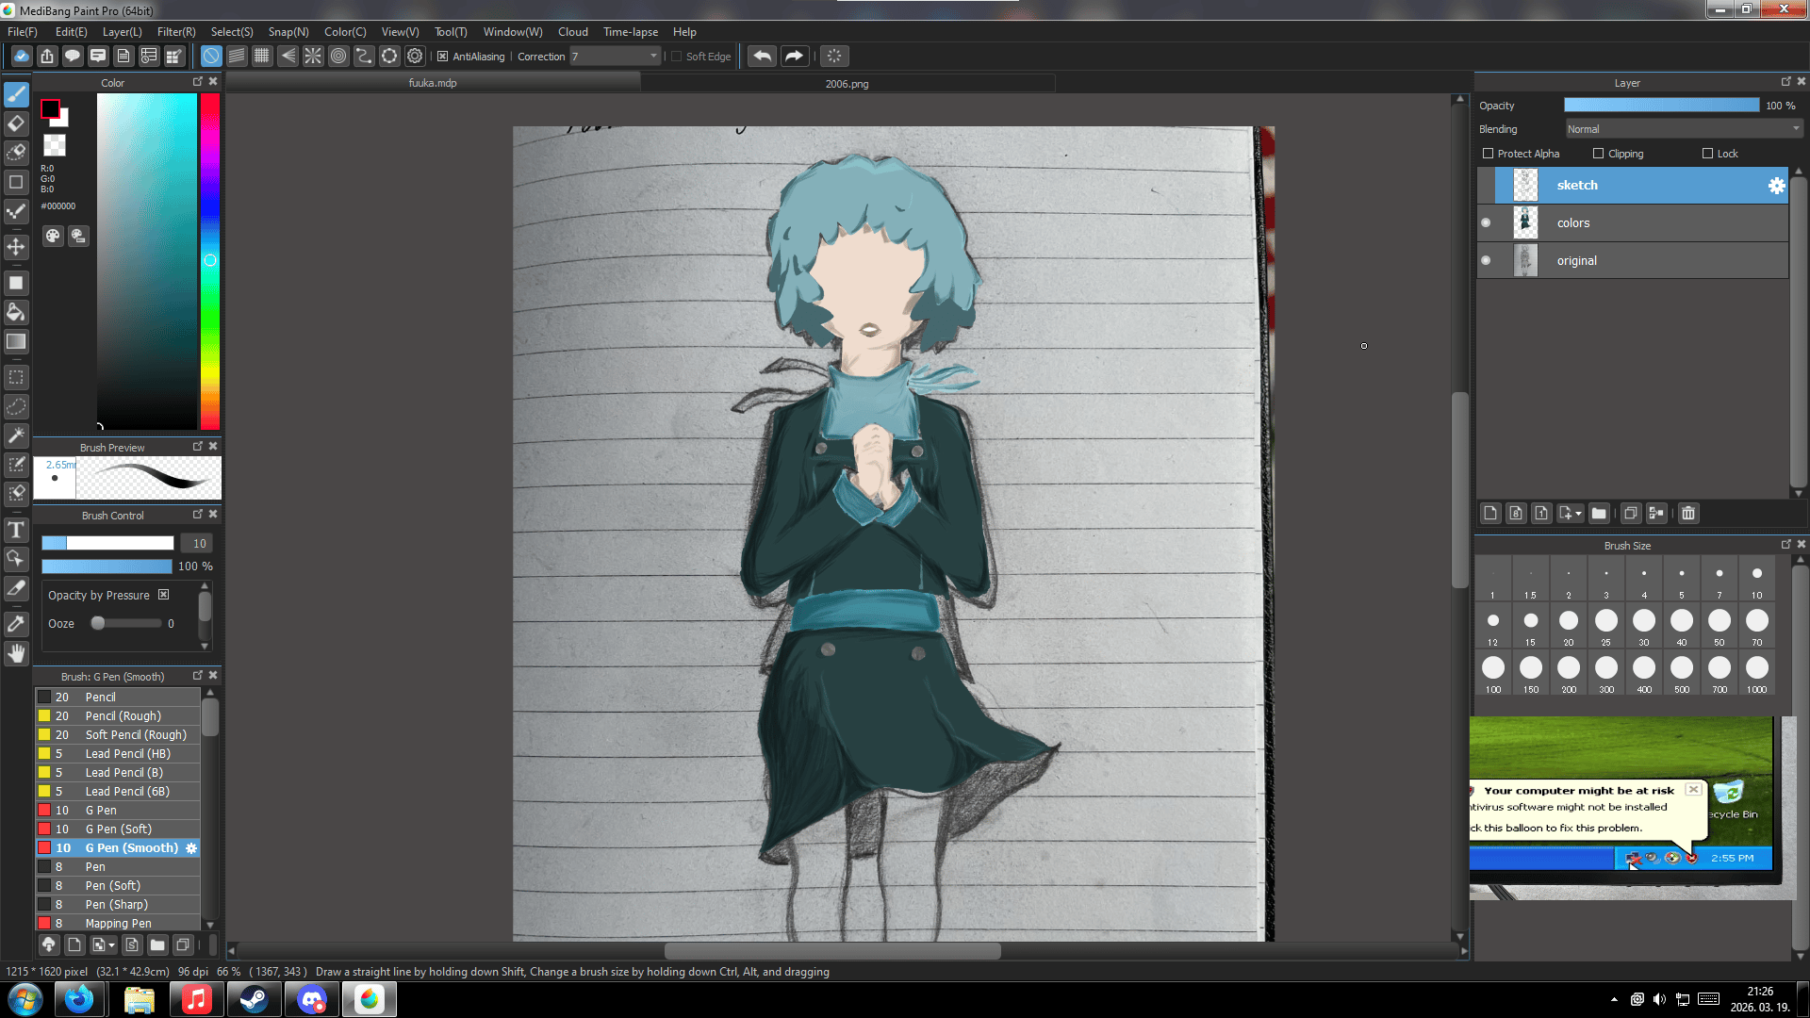Select the Mapping Pen brush
Screen dimensions: 1810x1018
(118, 924)
